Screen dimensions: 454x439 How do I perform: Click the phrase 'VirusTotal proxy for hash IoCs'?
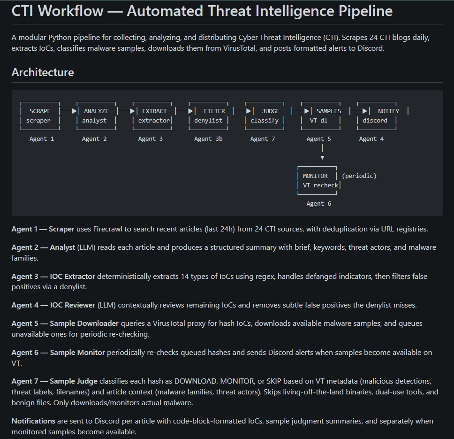tap(203, 323)
